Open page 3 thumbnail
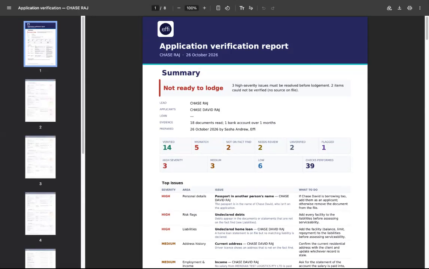The height and width of the screenshot is (269, 429). point(40,157)
